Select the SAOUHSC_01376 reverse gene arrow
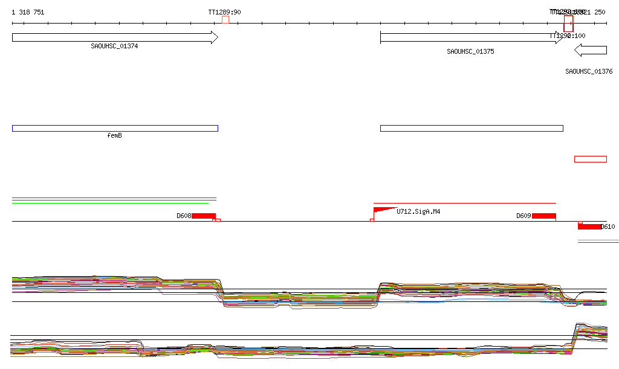The image size is (619, 369). point(591,50)
